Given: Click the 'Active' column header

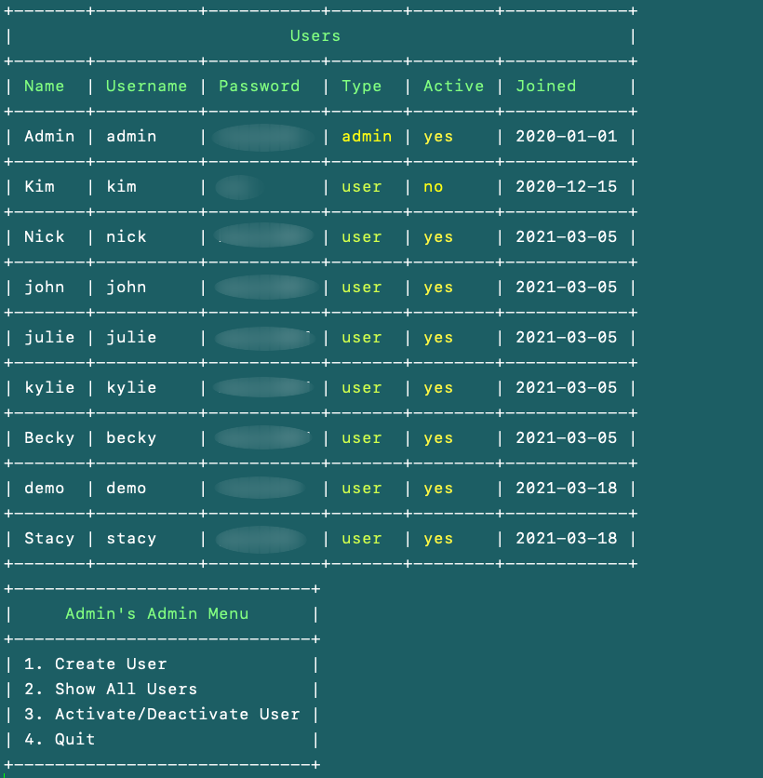Looking at the screenshot, I should click(454, 87).
